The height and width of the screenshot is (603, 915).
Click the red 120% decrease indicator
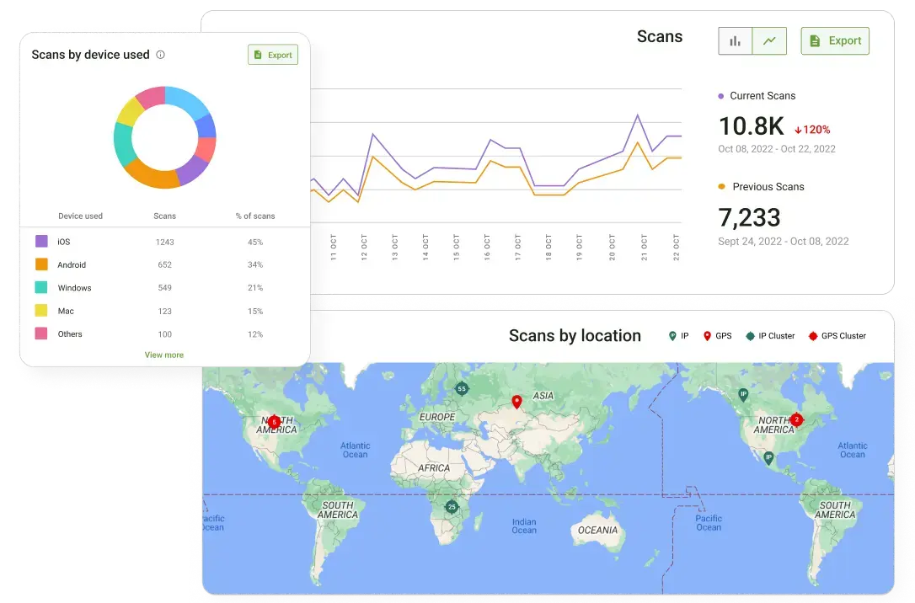click(x=812, y=130)
